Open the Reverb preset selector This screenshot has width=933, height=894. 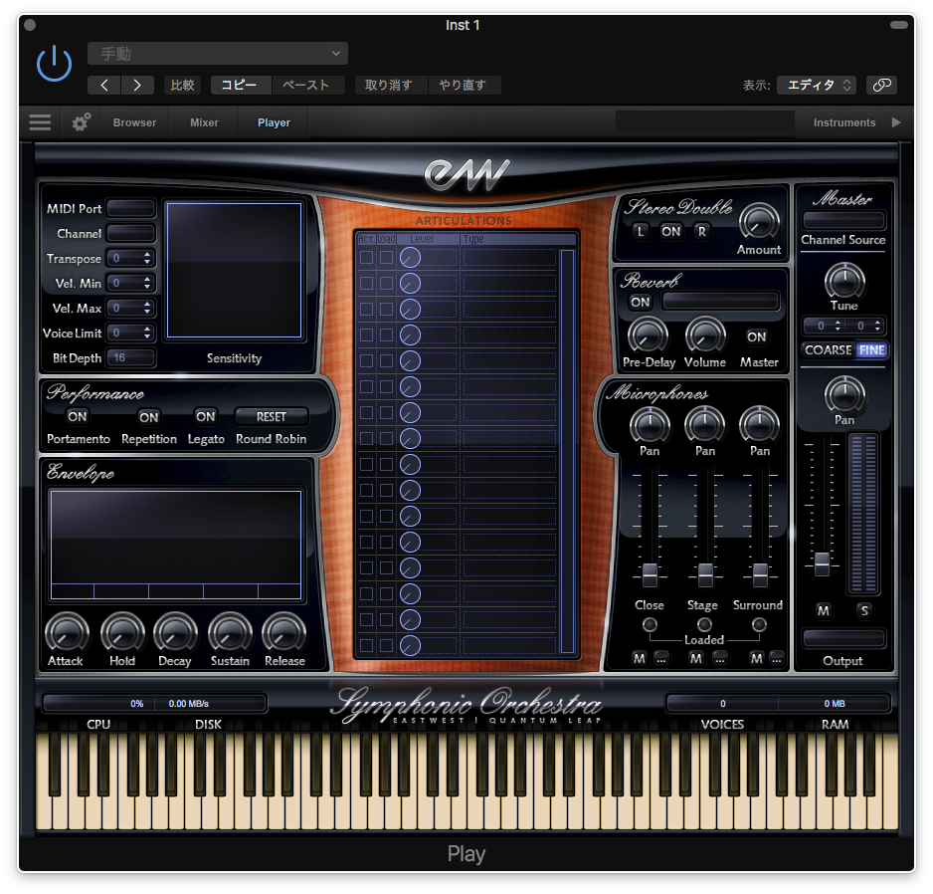point(720,301)
